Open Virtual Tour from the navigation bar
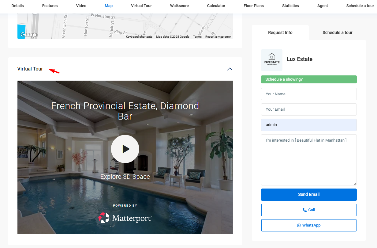This screenshot has width=377, height=248. point(141,6)
